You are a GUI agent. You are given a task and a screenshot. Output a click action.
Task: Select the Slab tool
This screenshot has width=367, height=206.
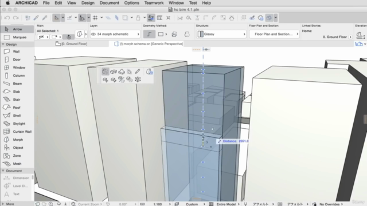[x=17, y=92]
